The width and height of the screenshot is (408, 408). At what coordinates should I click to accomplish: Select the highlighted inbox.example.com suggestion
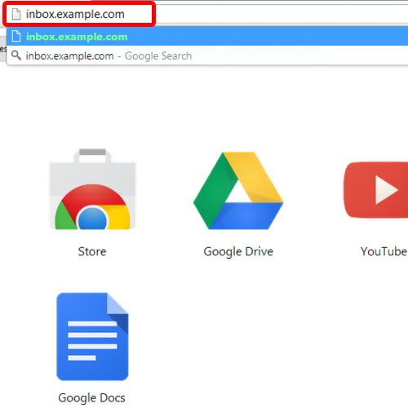[207, 37]
